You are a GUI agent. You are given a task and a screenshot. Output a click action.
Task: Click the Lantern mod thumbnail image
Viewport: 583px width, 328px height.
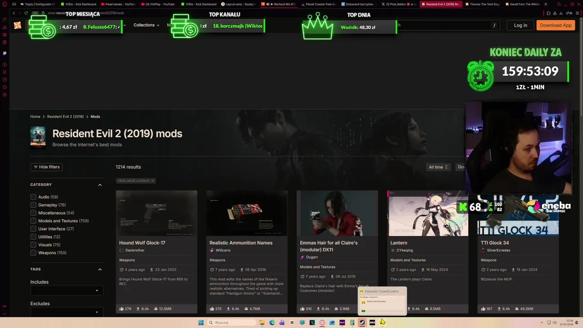click(428, 213)
